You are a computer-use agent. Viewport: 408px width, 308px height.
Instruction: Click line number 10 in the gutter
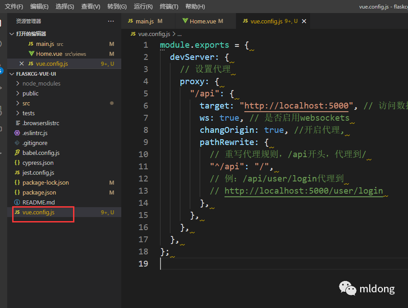coord(143,154)
